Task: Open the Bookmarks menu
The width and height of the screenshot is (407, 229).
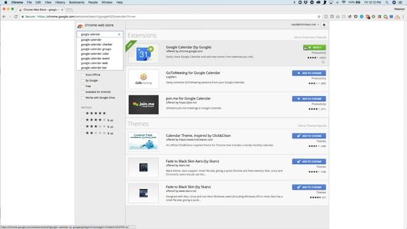Action: (x=76, y=3)
